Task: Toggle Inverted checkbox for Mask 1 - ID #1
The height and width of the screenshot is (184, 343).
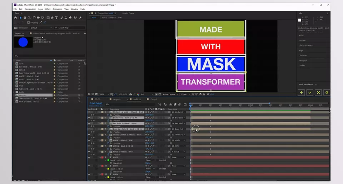Action: 158,160
